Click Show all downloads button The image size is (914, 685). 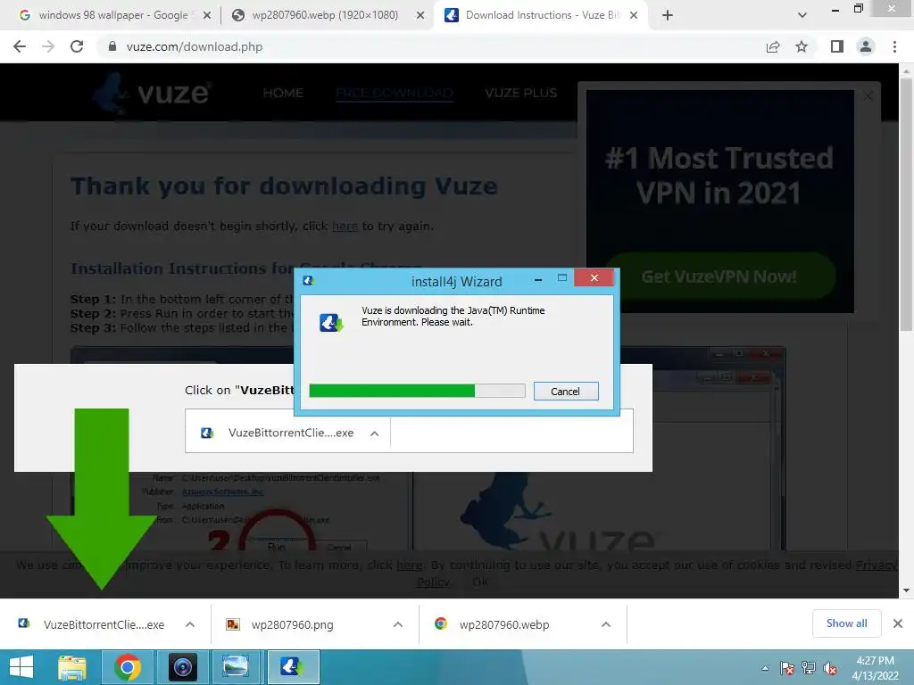click(846, 623)
